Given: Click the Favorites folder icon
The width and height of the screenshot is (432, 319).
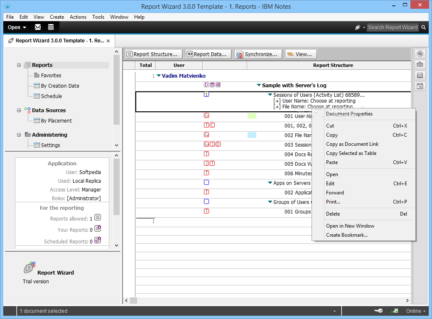Looking at the screenshot, I should (x=37, y=75).
